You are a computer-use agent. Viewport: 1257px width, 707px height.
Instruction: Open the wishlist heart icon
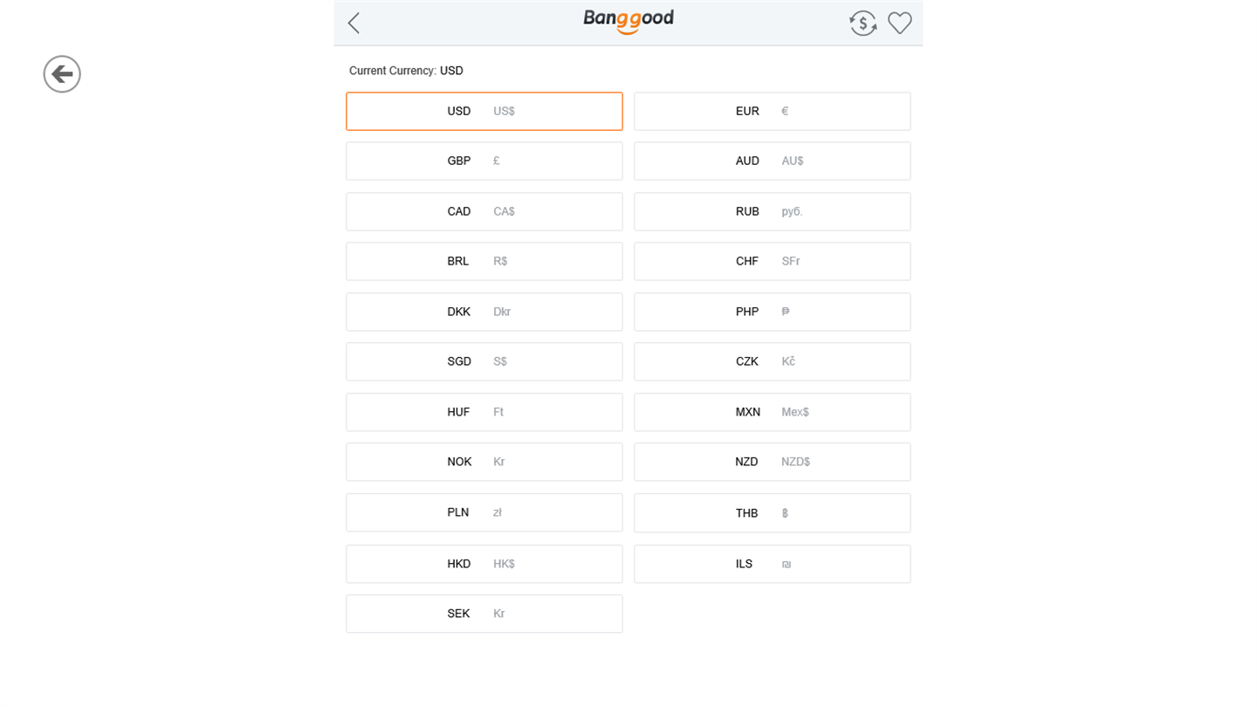click(x=899, y=24)
